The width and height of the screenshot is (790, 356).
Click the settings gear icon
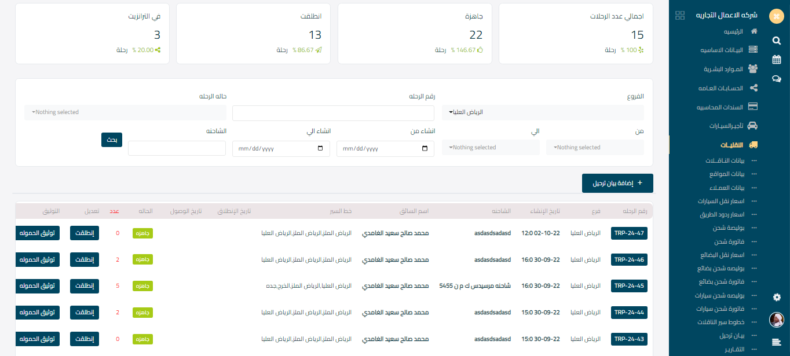pyautogui.click(x=777, y=297)
